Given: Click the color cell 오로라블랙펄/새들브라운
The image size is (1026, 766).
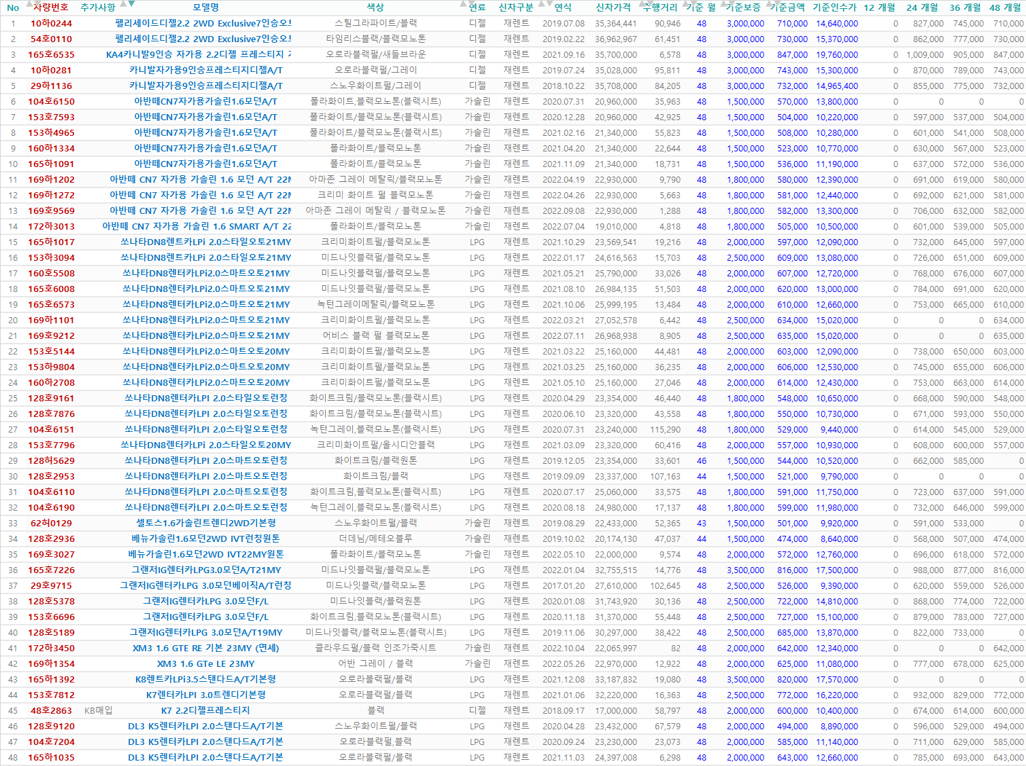Looking at the screenshot, I should click(x=376, y=55).
